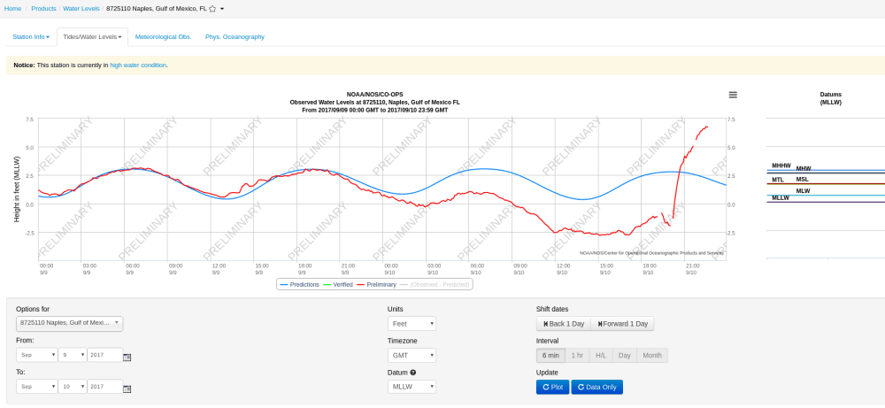Toggle the Verified series in legend
The height and width of the screenshot is (408, 885).
click(x=339, y=284)
